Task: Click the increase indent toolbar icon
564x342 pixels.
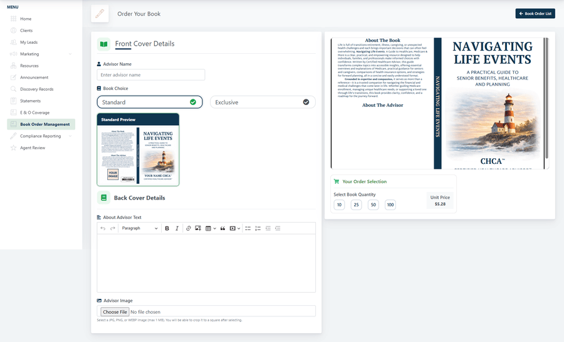Action: tap(278, 228)
